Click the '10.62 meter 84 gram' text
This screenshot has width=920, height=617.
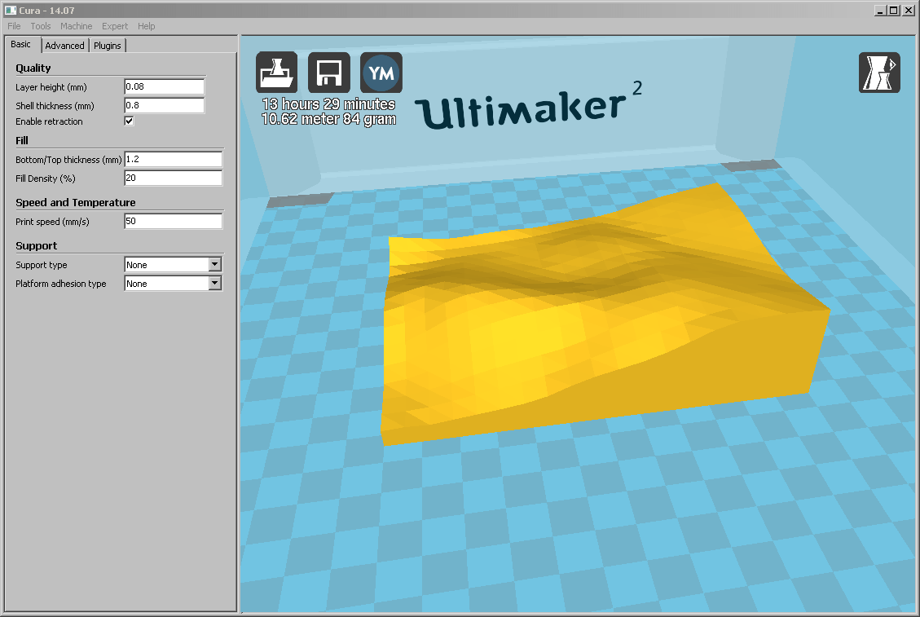[x=328, y=119]
